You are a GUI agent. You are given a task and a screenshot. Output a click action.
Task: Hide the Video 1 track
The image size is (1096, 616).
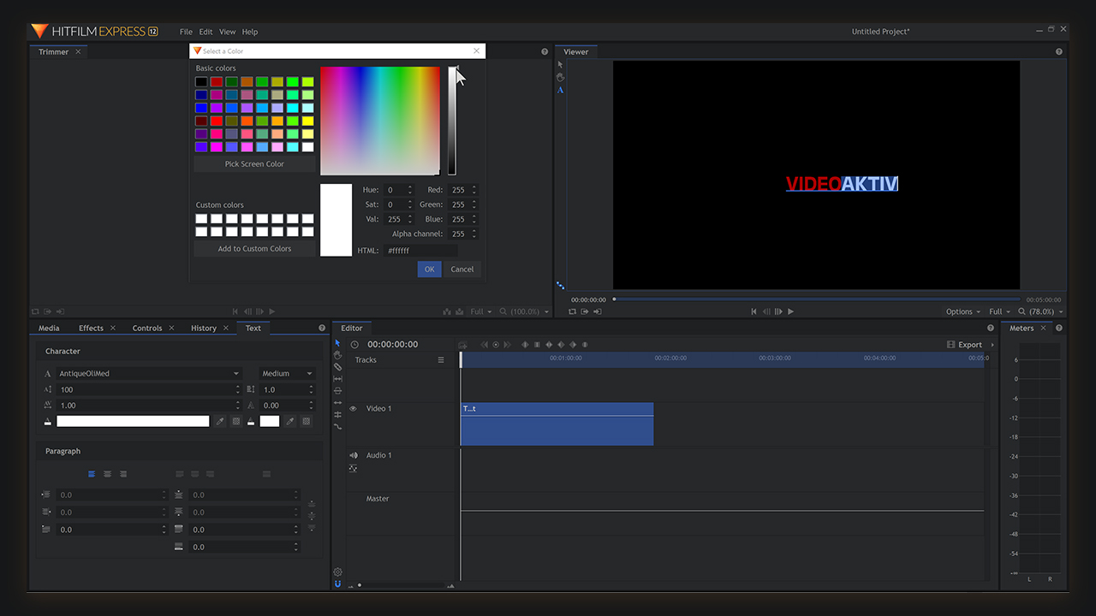pos(353,409)
